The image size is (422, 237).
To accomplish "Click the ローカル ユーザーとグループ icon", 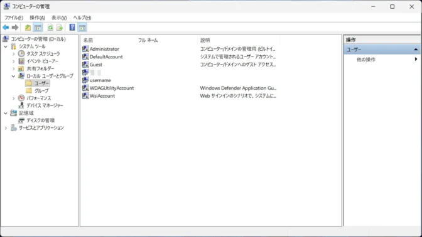I will 21,76.
